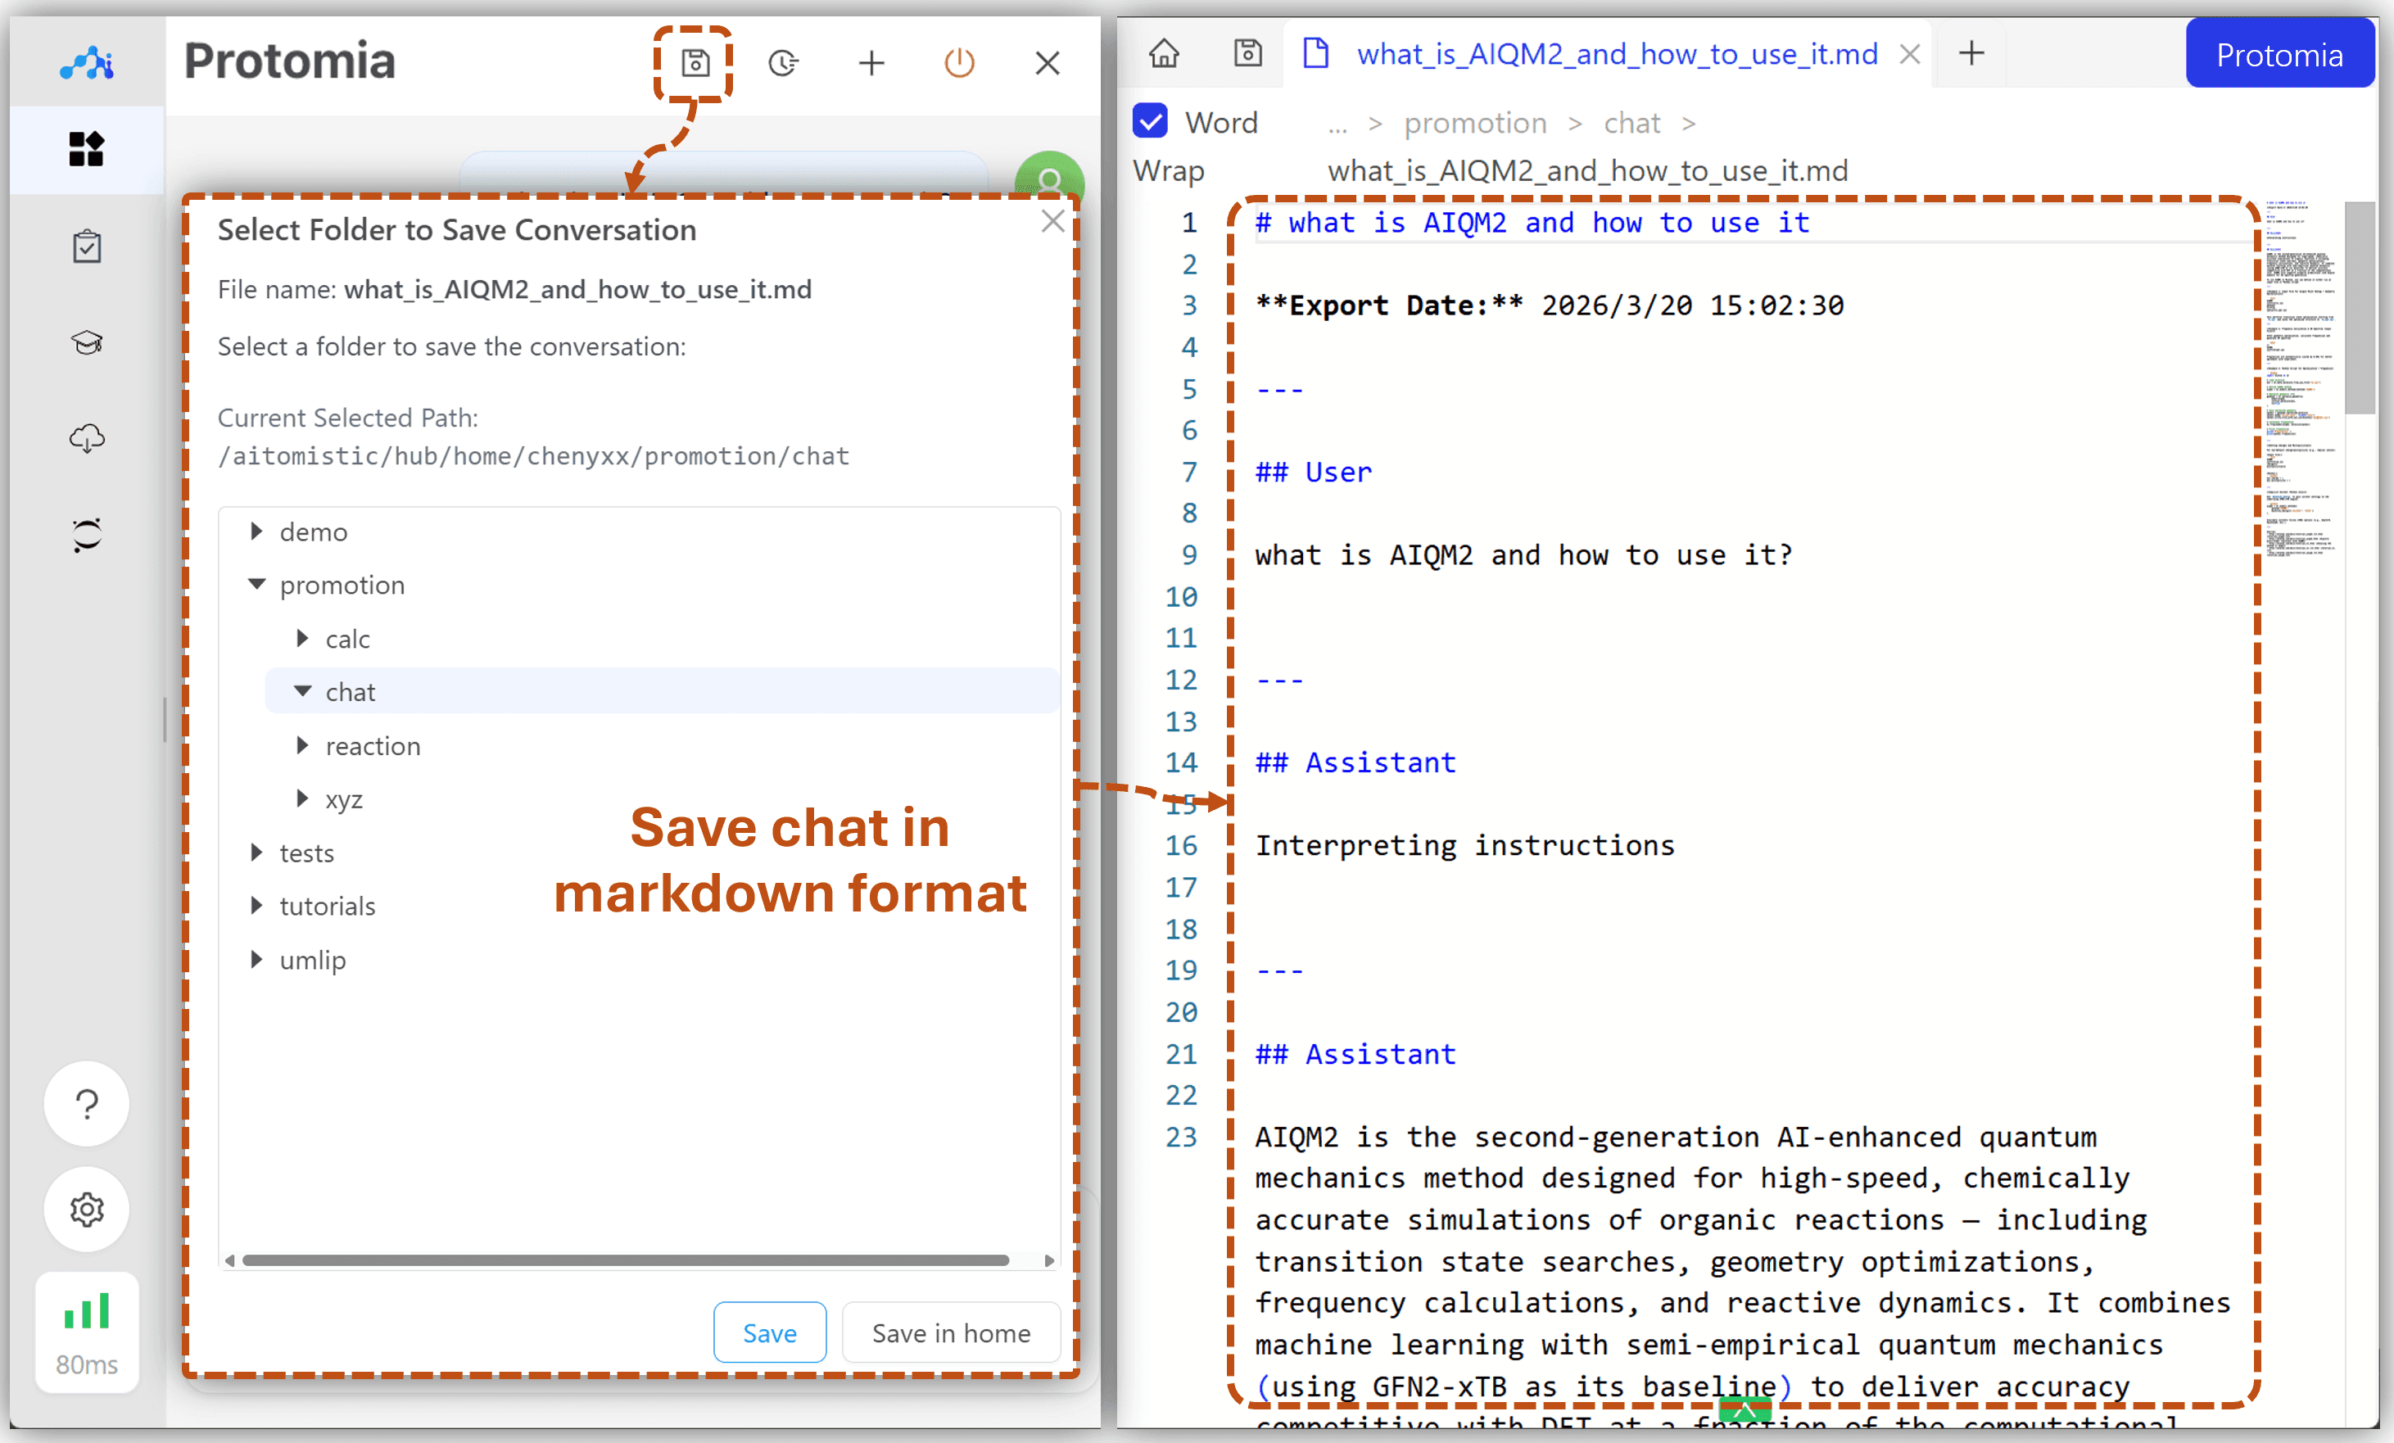Click the refresh face icon in sidebar

(87, 535)
